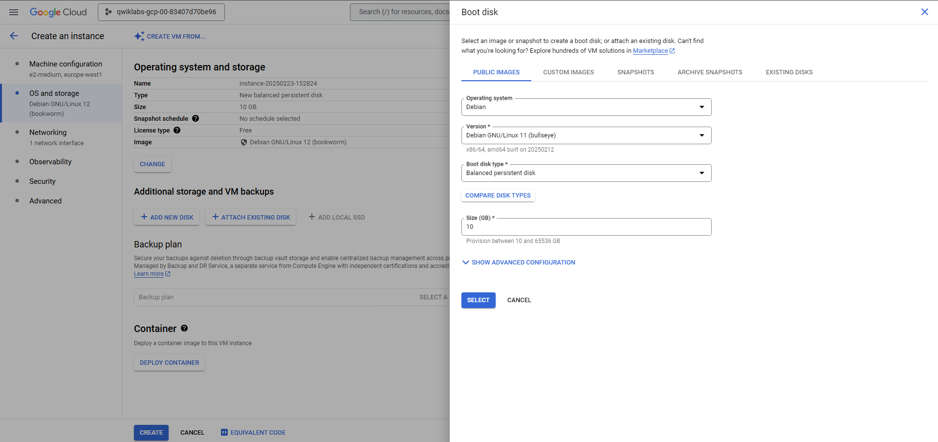The image size is (938, 442).
Task: Cancel the Boot disk panel
Action: [519, 300]
